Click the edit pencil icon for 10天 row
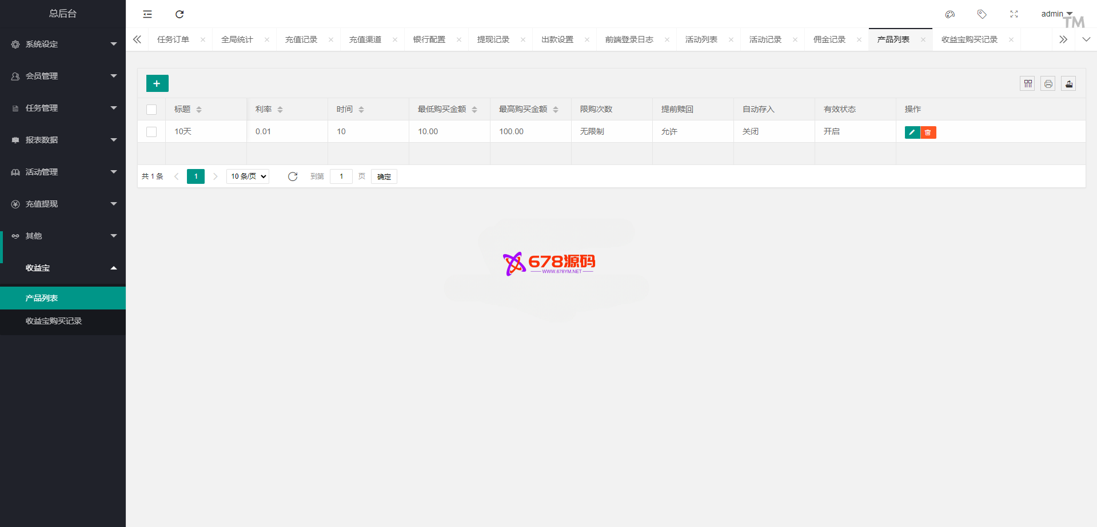This screenshot has width=1097, height=527. (x=912, y=132)
